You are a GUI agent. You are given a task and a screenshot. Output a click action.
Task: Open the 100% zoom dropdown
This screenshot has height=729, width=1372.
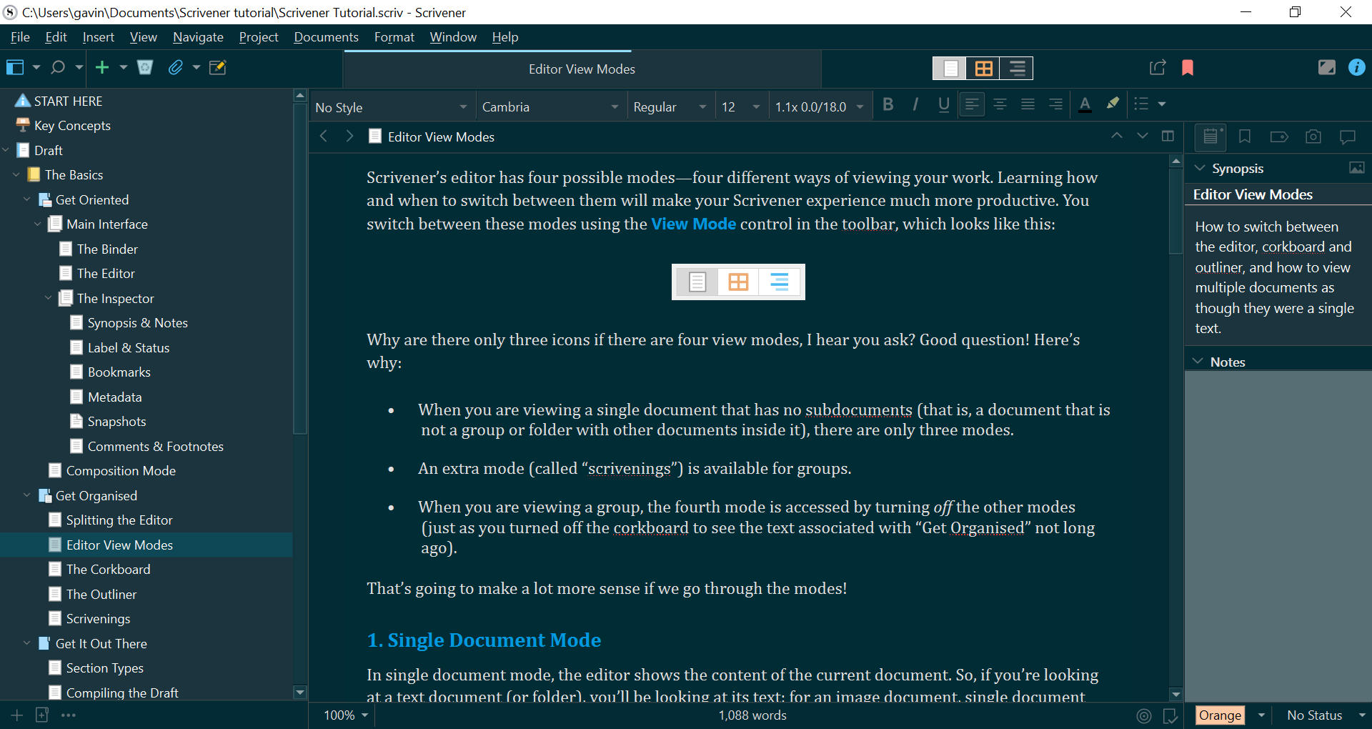346,715
